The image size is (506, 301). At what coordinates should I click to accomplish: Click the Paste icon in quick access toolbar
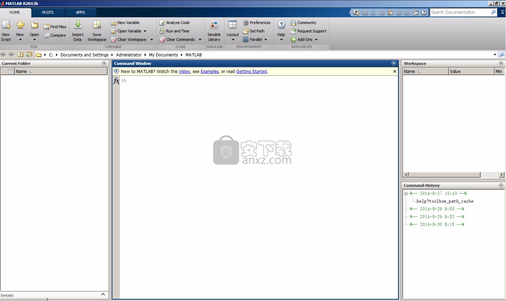click(x=390, y=12)
